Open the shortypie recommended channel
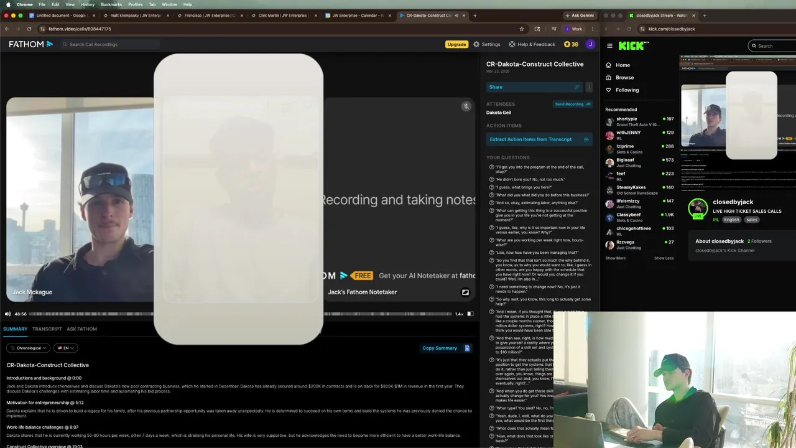 (639, 121)
